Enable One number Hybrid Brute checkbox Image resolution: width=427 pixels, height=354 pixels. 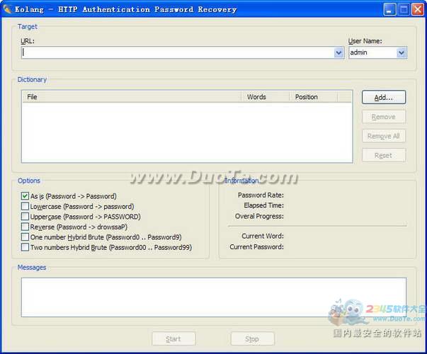[25, 236]
